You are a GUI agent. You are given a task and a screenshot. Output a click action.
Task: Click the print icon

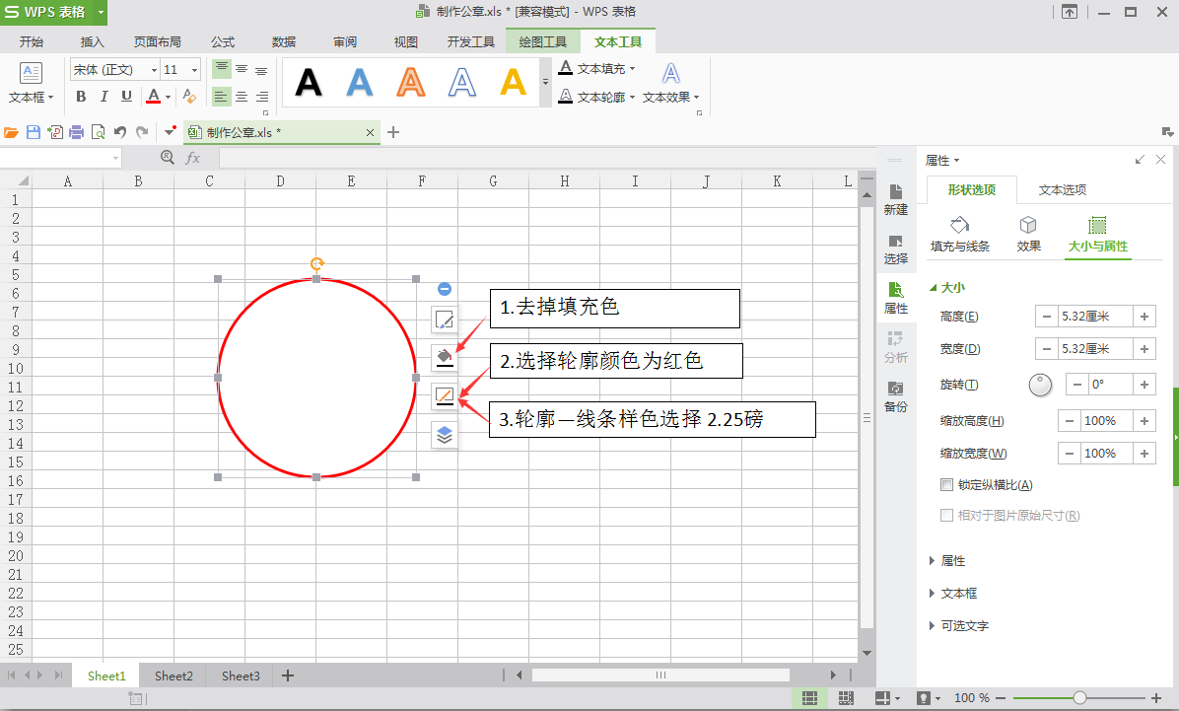(x=76, y=132)
